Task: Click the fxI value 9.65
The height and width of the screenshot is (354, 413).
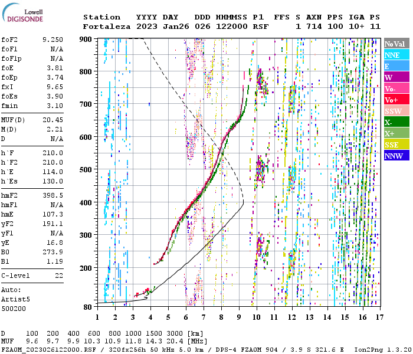Action: pyautogui.click(x=55, y=87)
